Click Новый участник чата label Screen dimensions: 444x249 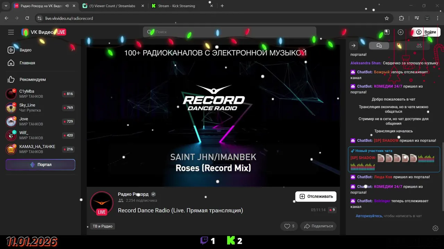tap(374, 151)
